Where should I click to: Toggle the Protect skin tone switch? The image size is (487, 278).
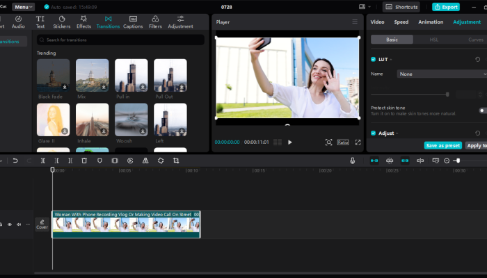(482, 111)
